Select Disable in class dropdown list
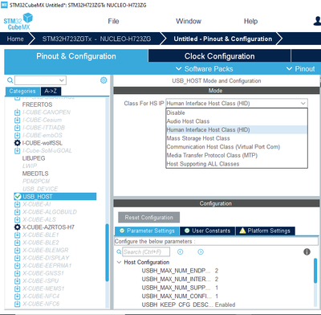The width and height of the screenshot is (321, 315). [237, 112]
